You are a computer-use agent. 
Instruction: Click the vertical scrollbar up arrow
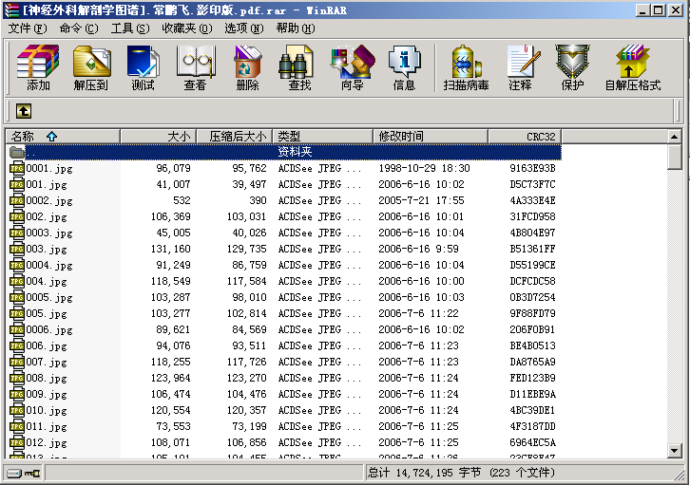tap(675, 137)
